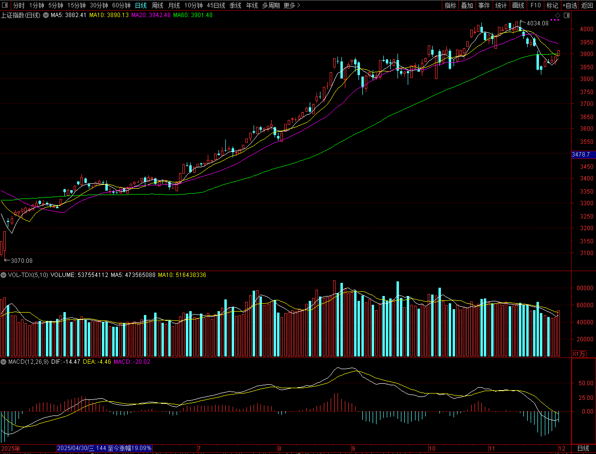This screenshot has width=596, height=454.
Task: Click the three magenta dots indicator
Action: click(x=556, y=20)
